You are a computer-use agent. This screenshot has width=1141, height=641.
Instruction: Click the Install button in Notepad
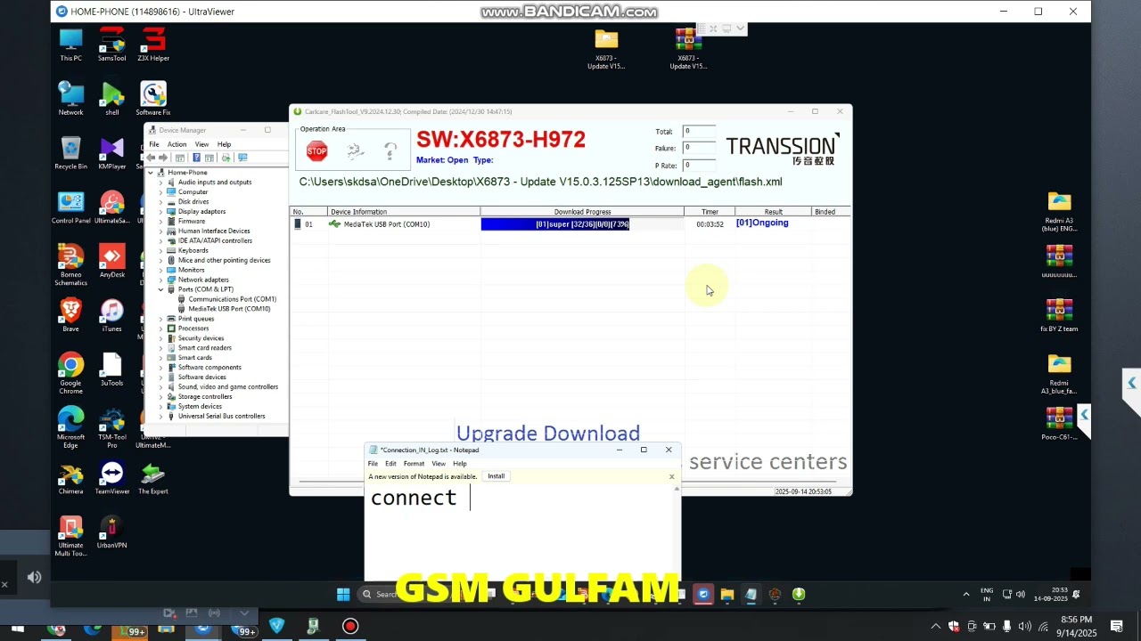tap(496, 476)
